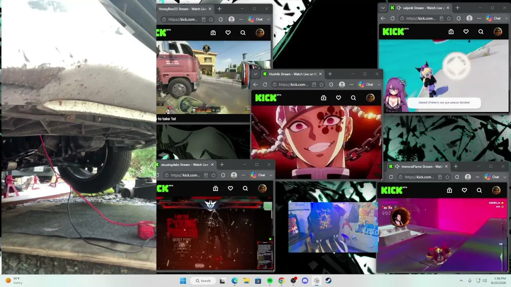Screen dimensions: 511x287
Task: Open Spotify from the taskbar
Action: (x=270, y=281)
